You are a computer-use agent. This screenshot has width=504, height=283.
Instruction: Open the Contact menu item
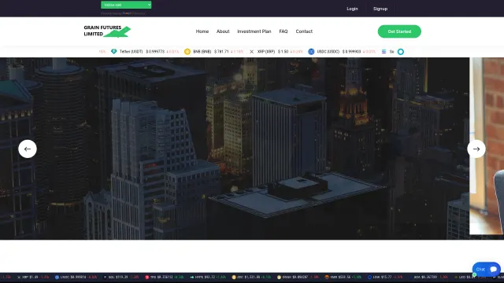(304, 31)
